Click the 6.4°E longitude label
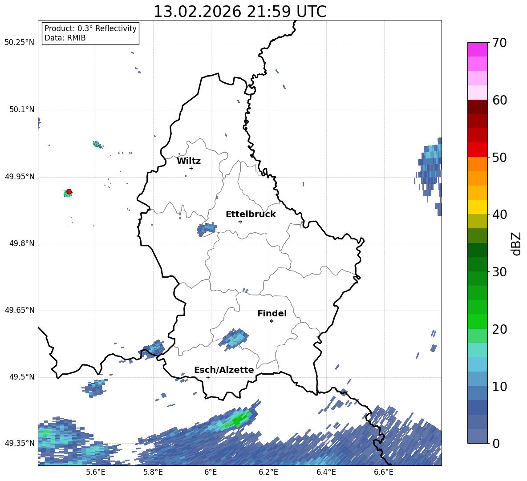 click(326, 472)
